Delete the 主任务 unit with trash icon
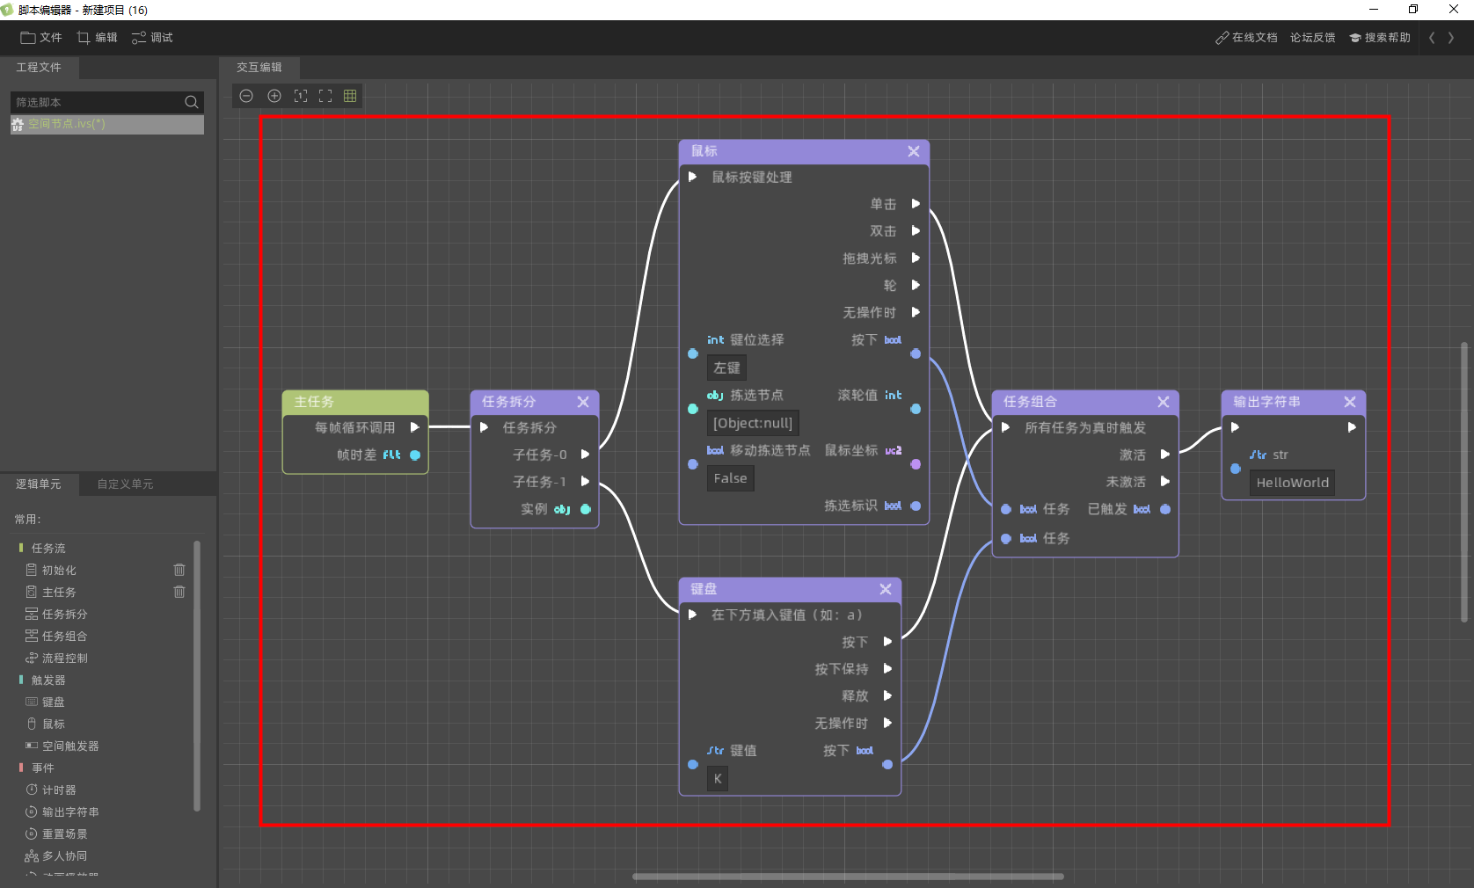The width and height of the screenshot is (1474, 888). click(x=179, y=592)
